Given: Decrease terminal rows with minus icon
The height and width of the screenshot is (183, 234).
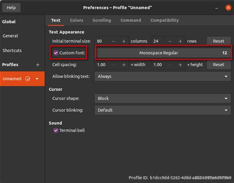Looking at the screenshot, I should coord(170,41).
